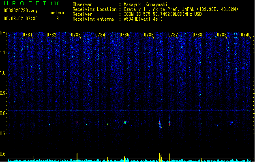Click the 0734 time marker
Image resolution: width=255 pixels, height=162 pixels.
pos(100,35)
